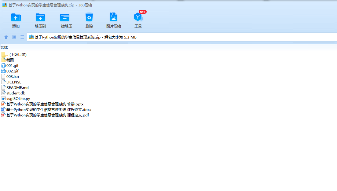337x191 pixels.
Task: Click the window title text ending in 360压缩
Action: click(x=50, y=5)
